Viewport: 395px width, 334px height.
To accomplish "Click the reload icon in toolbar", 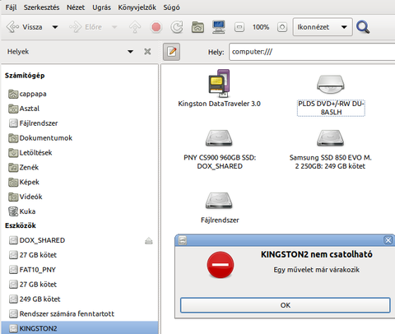I will pyautogui.click(x=177, y=27).
